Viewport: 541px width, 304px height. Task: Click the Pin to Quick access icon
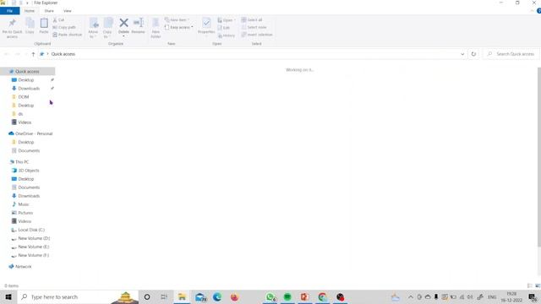point(12,23)
